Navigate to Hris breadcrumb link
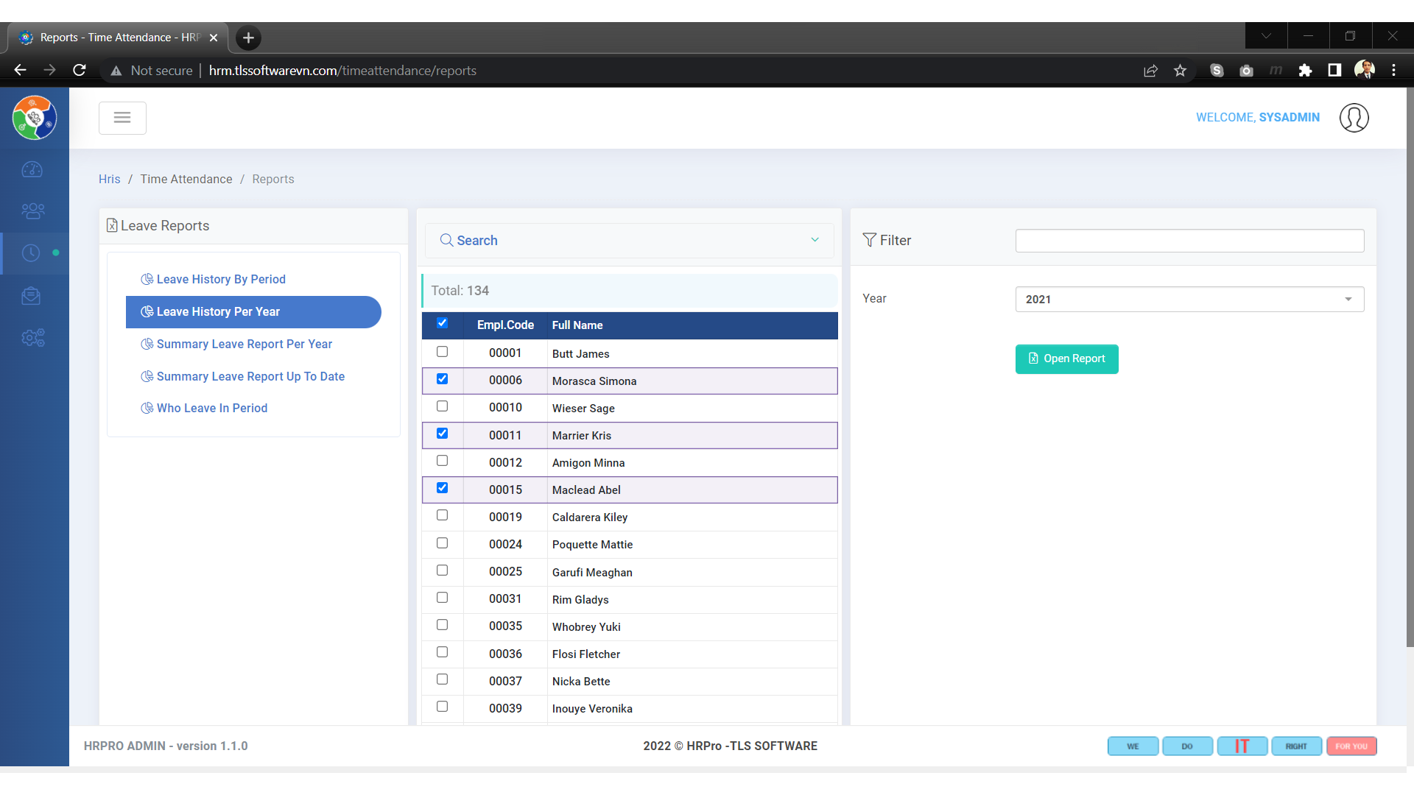This screenshot has height=795, width=1414. pyautogui.click(x=109, y=179)
